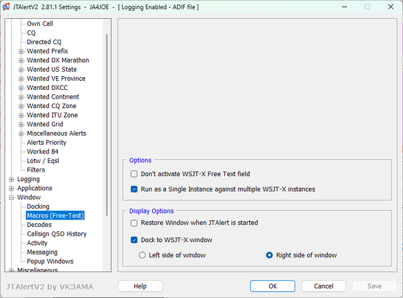Viewport: 403px width, 298px height.
Task: Select the Window tree label
Action: [29, 197]
